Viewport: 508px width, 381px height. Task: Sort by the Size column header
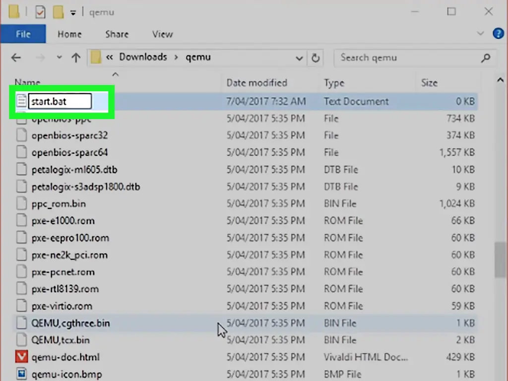pyautogui.click(x=429, y=83)
